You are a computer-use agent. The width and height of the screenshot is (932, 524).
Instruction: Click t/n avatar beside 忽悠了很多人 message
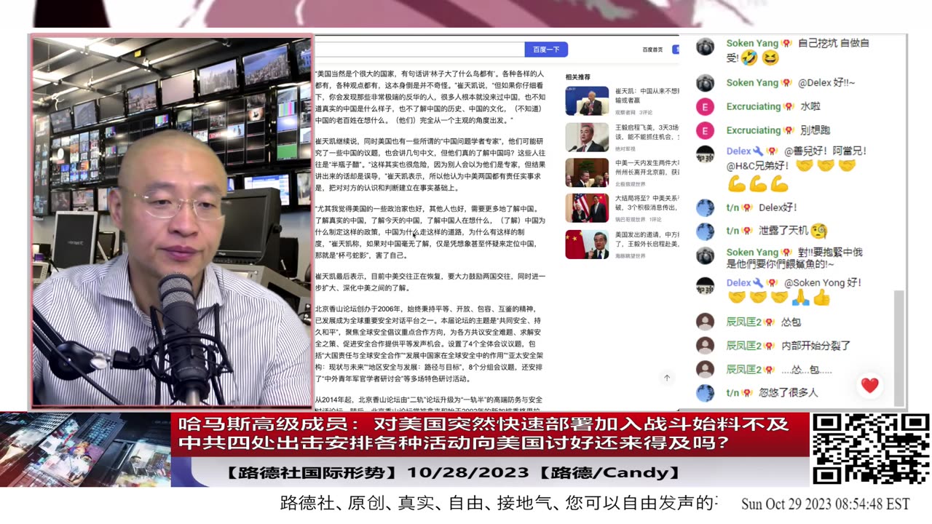[705, 393]
